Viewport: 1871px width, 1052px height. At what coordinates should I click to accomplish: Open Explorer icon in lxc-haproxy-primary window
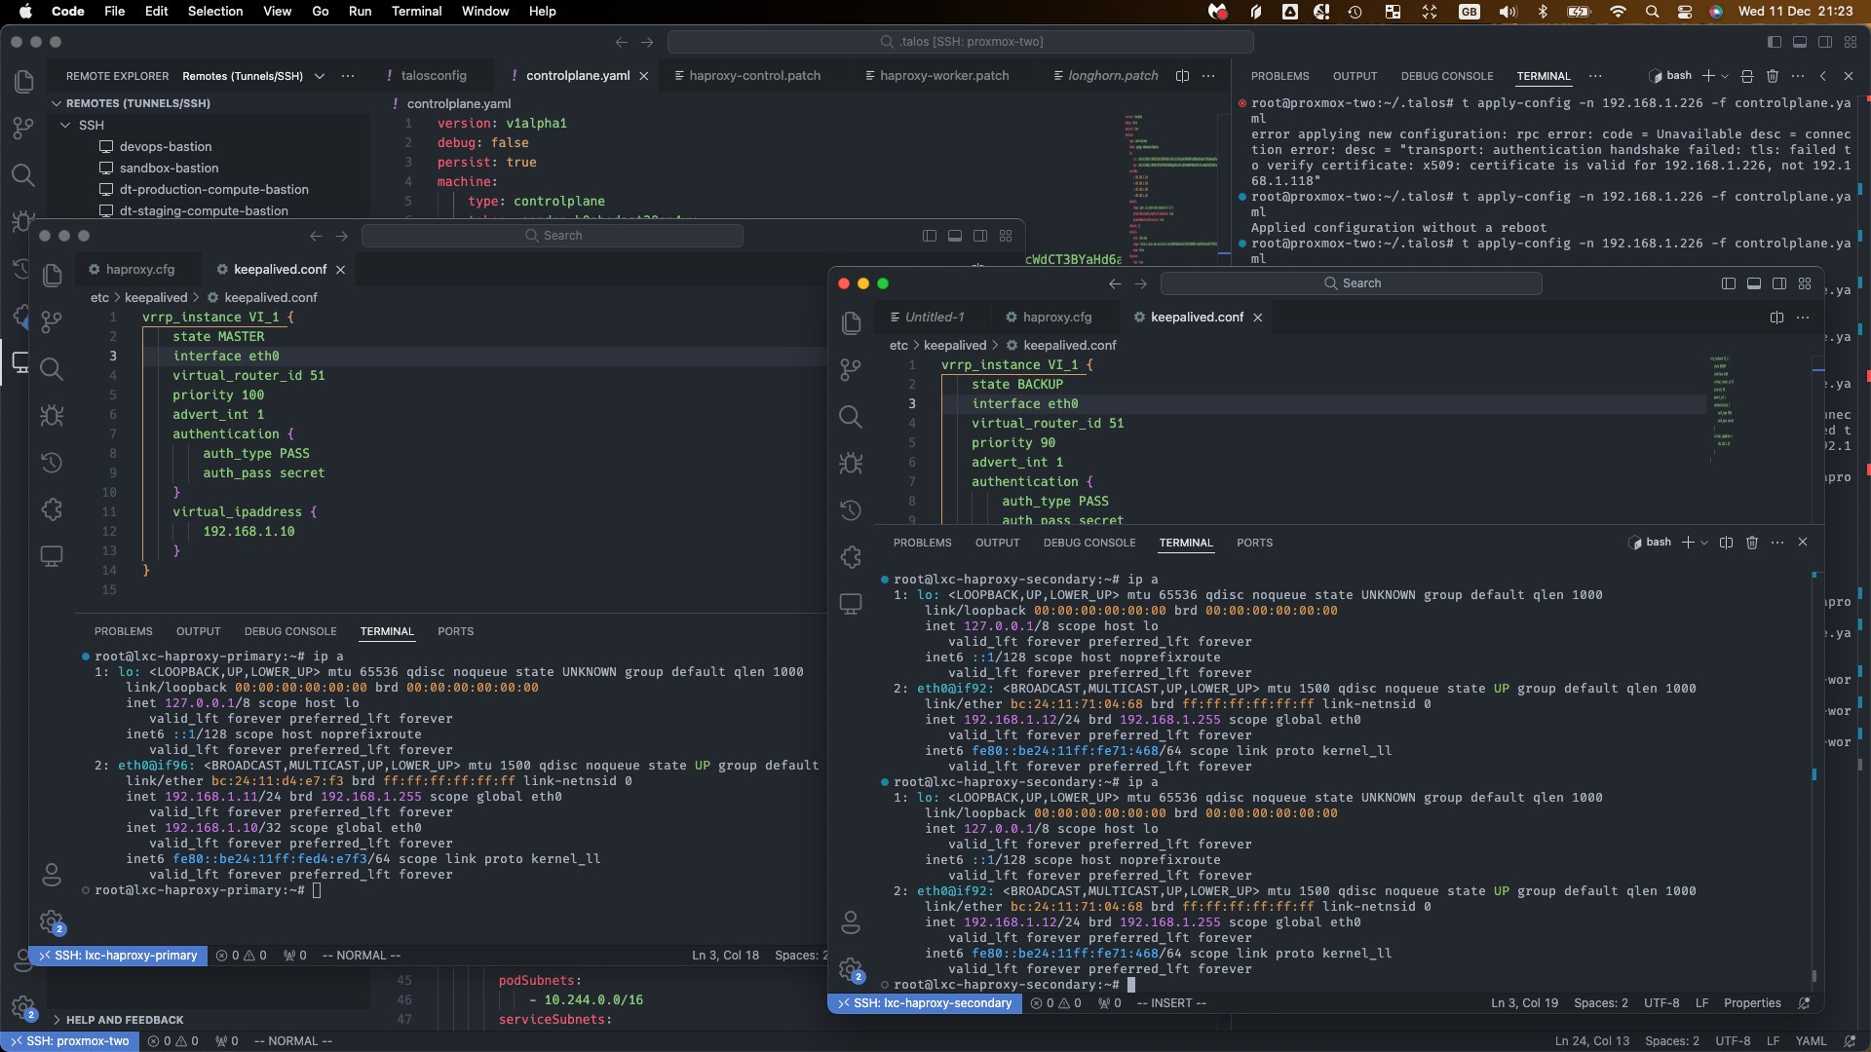pyautogui.click(x=52, y=276)
